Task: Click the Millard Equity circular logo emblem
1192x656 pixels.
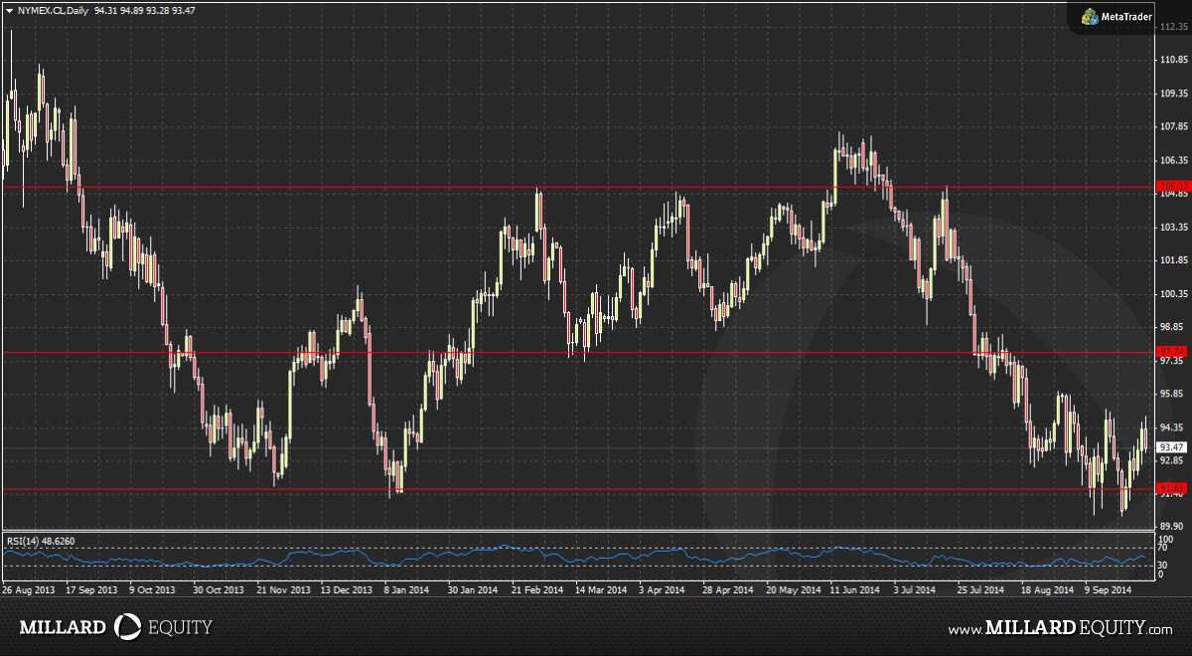Action: (129, 627)
